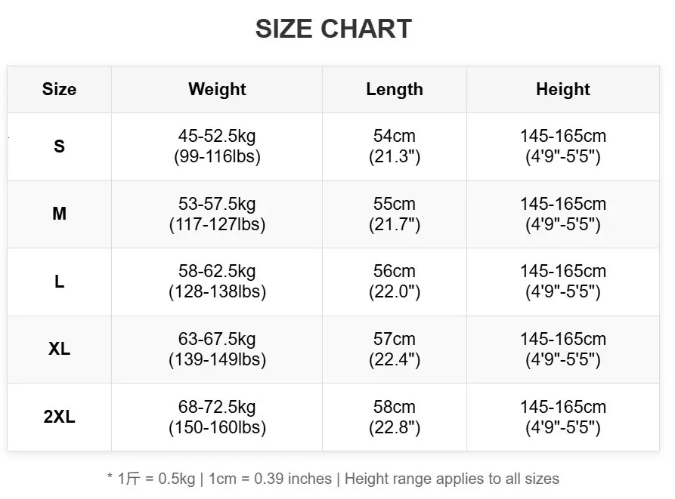The image size is (675, 499).
Task: Click the unit conversion footnote text
Action: (x=333, y=479)
